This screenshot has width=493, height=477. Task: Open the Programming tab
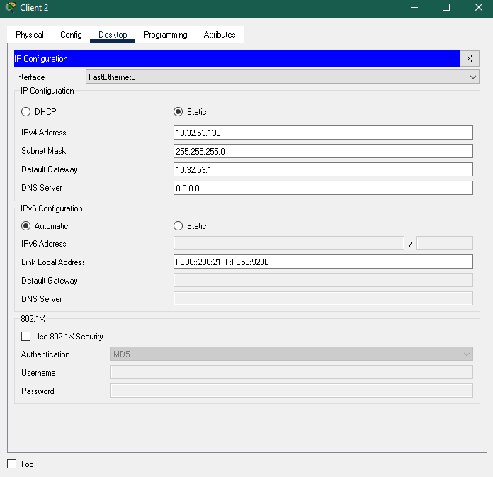165,35
